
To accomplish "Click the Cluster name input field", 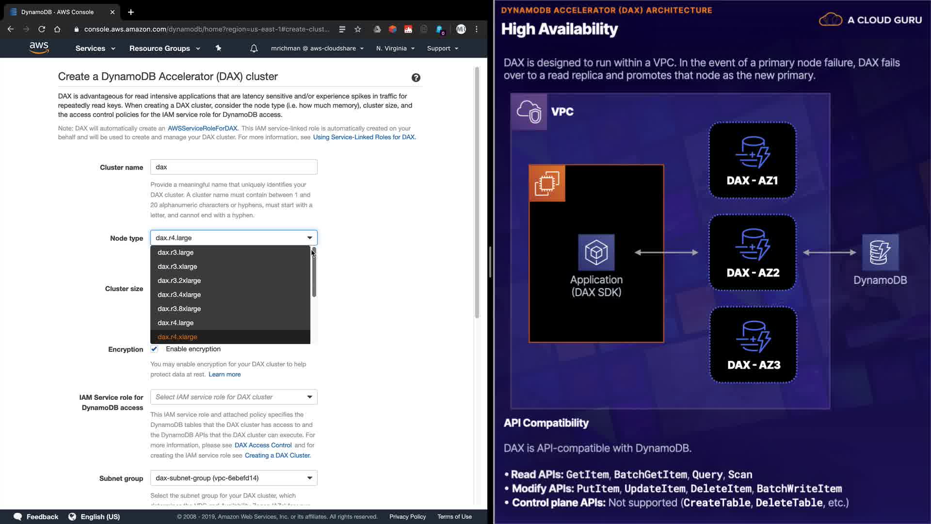I will [234, 167].
